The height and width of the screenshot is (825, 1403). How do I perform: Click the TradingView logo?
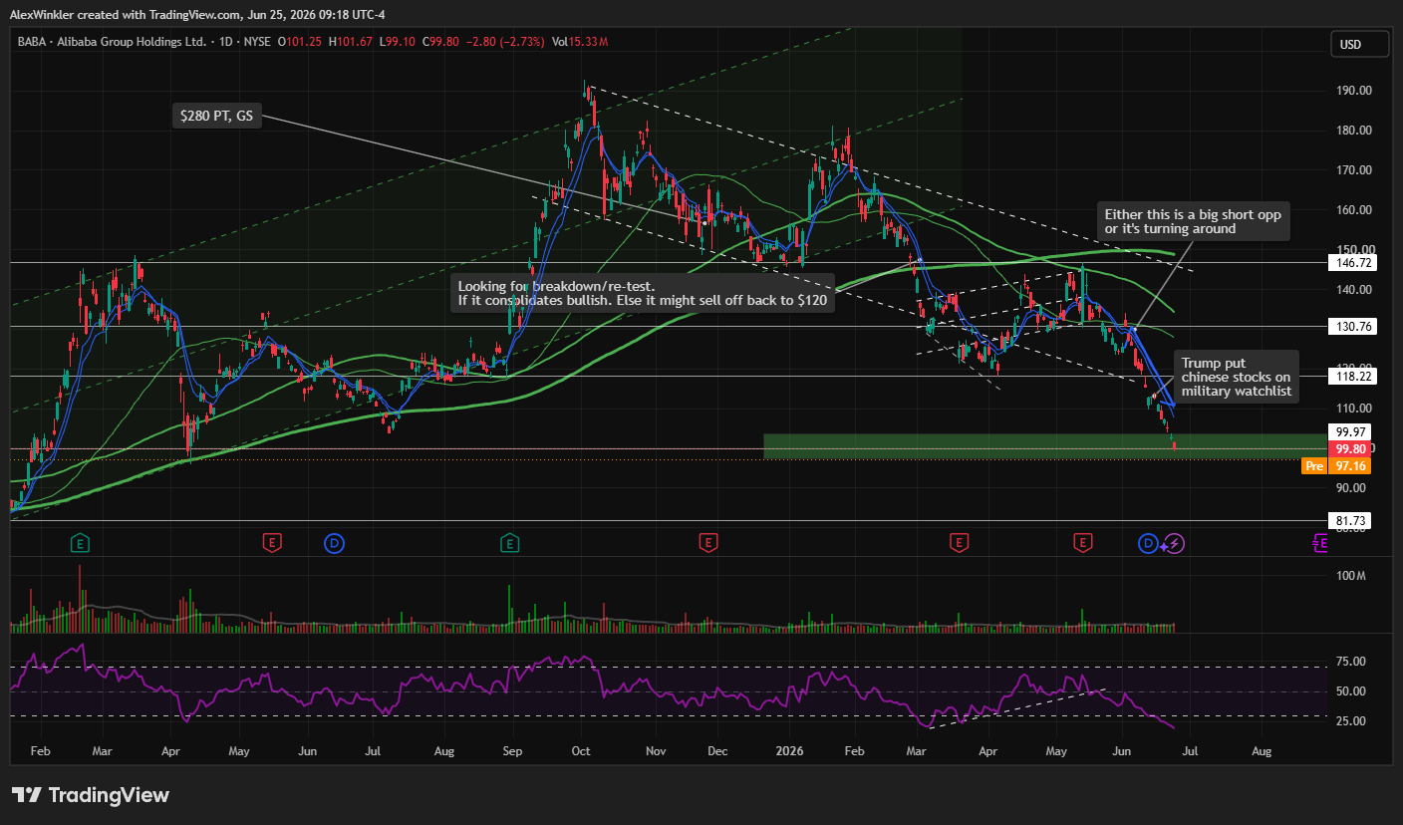pyautogui.click(x=91, y=795)
